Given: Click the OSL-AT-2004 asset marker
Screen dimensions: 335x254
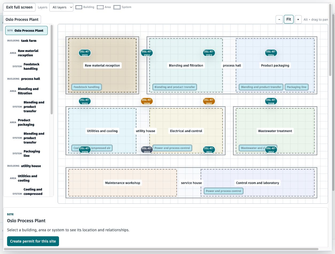Looking at the screenshot, I should (271, 53).
